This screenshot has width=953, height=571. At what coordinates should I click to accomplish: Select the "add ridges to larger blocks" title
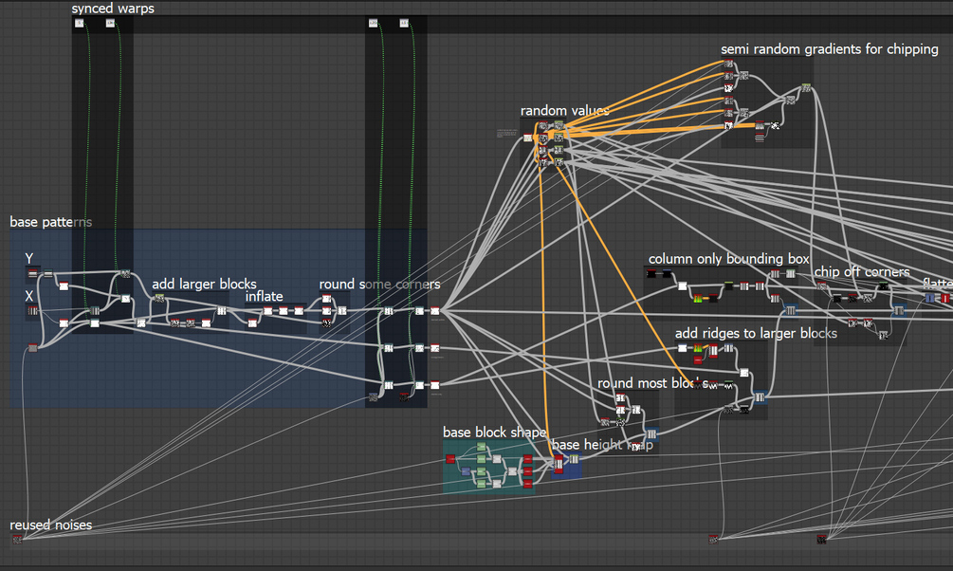point(756,333)
